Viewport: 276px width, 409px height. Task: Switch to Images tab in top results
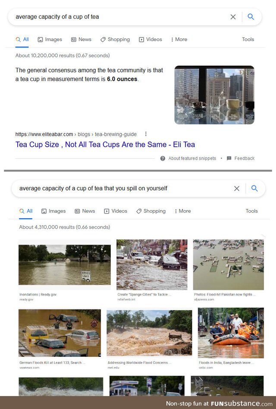tap(50, 39)
